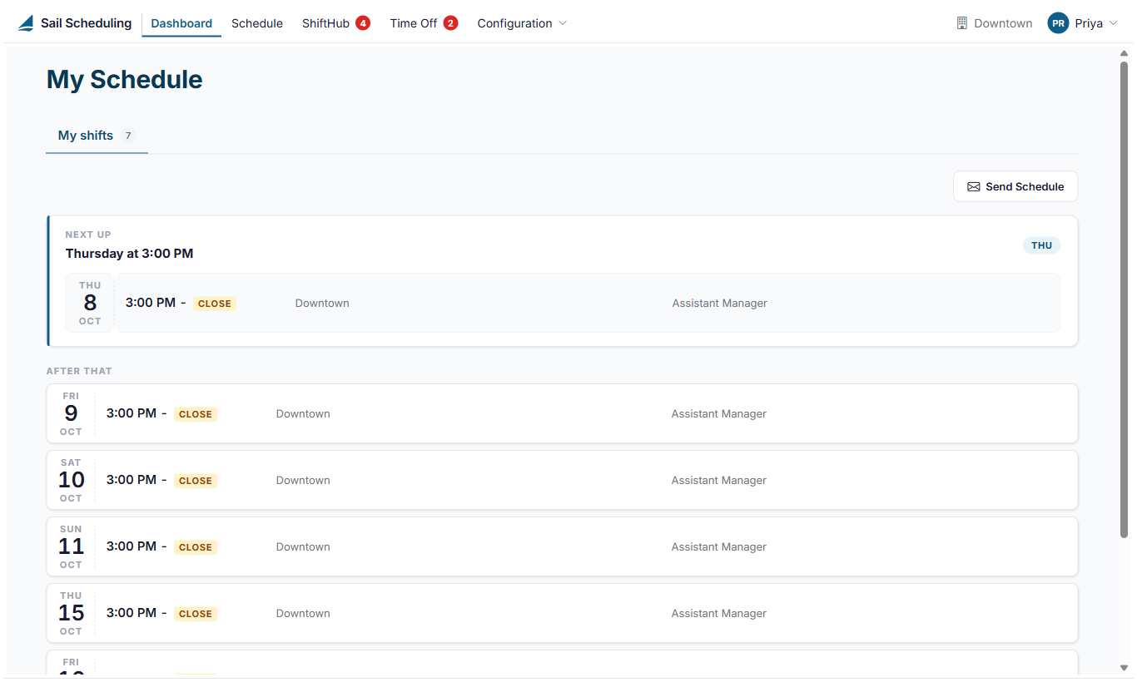Click the scrollbar down arrow
1137x682 pixels.
point(1125,667)
